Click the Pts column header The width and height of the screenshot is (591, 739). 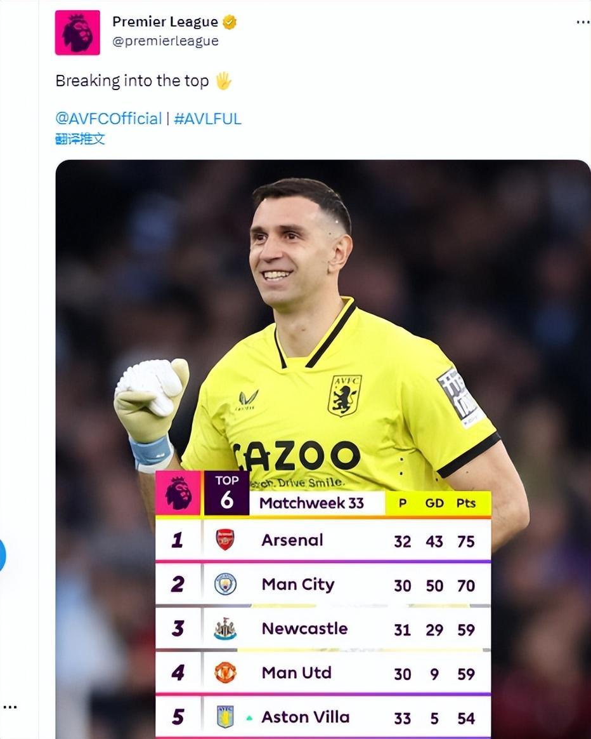(x=466, y=503)
